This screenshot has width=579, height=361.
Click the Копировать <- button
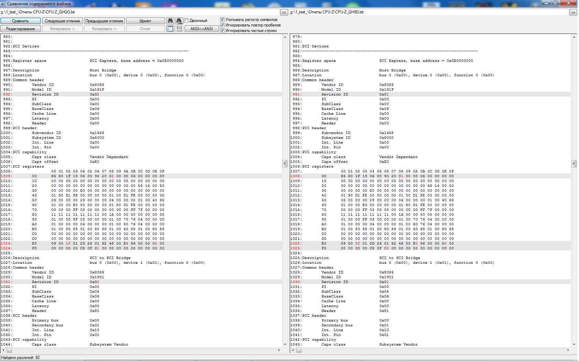(x=104, y=29)
